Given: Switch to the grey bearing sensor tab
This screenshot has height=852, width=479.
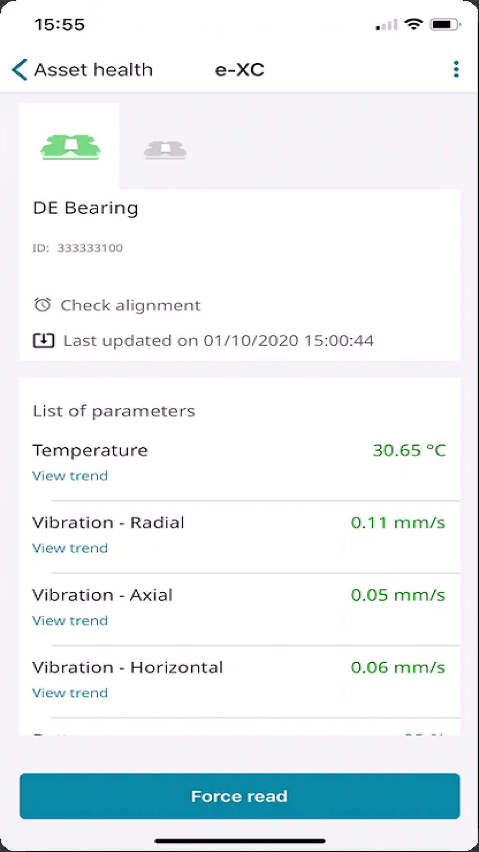Looking at the screenshot, I should click(x=165, y=150).
